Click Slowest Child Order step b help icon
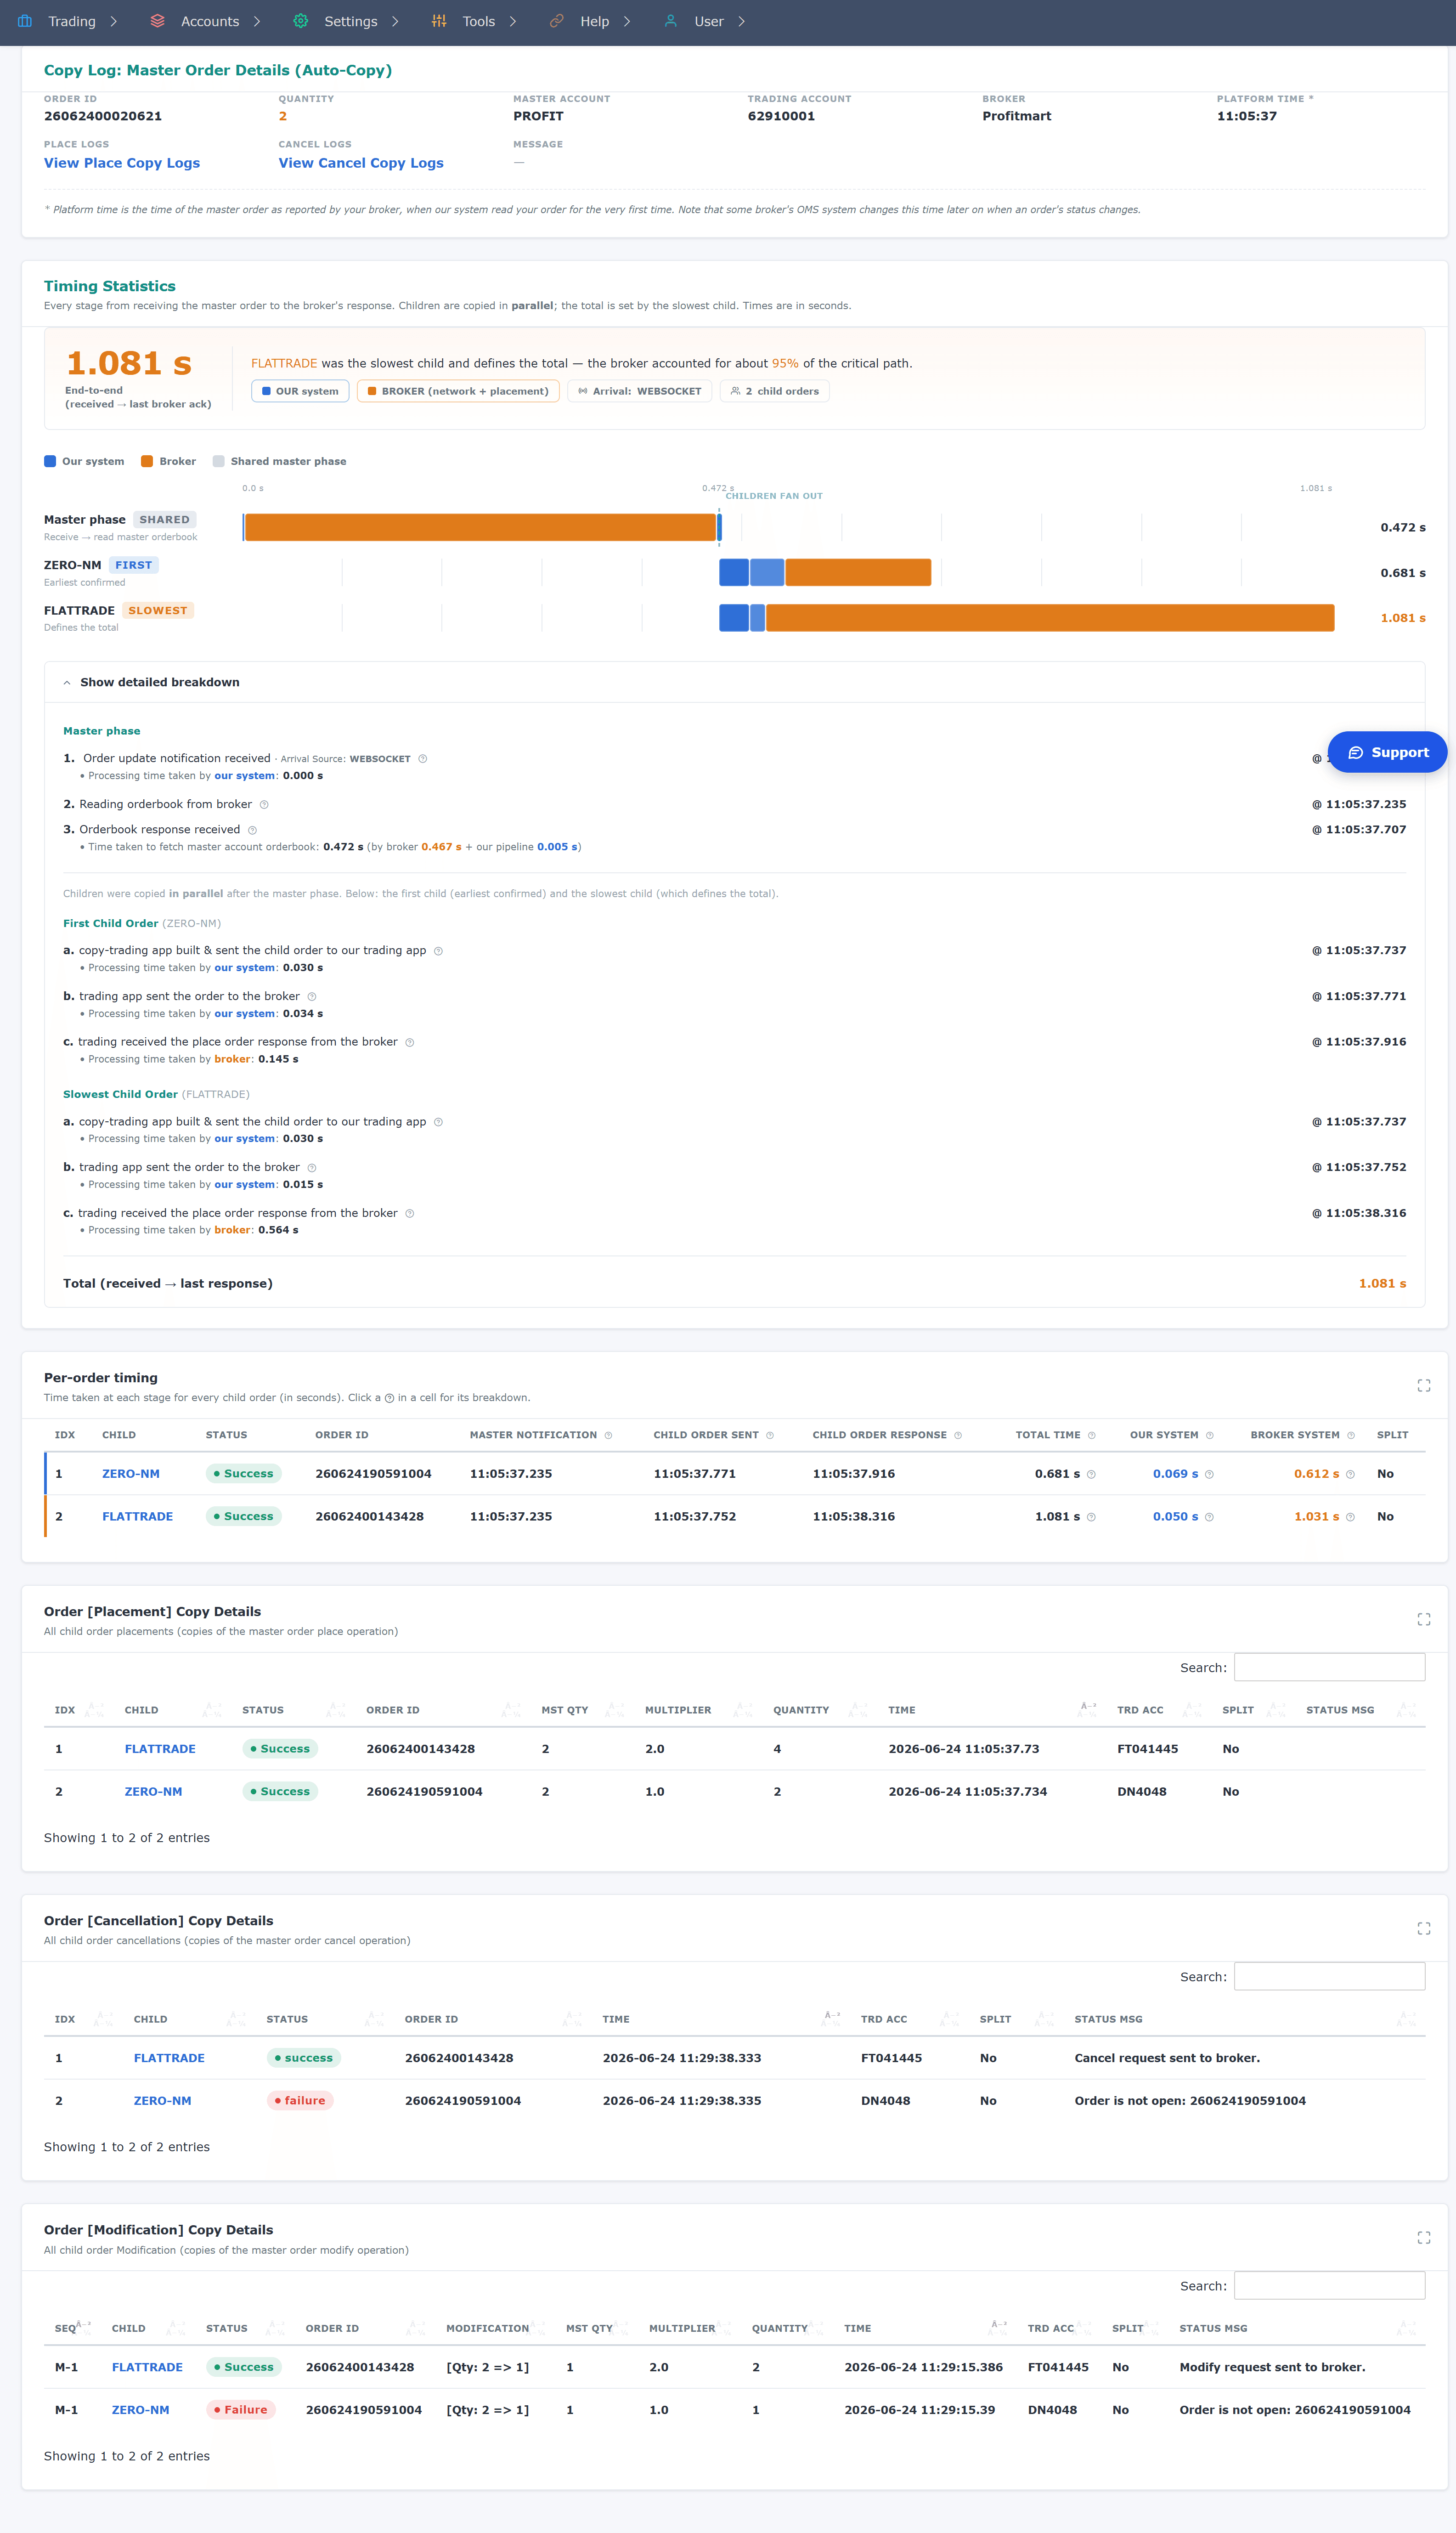1456x2533 pixels. [312, 1168]
